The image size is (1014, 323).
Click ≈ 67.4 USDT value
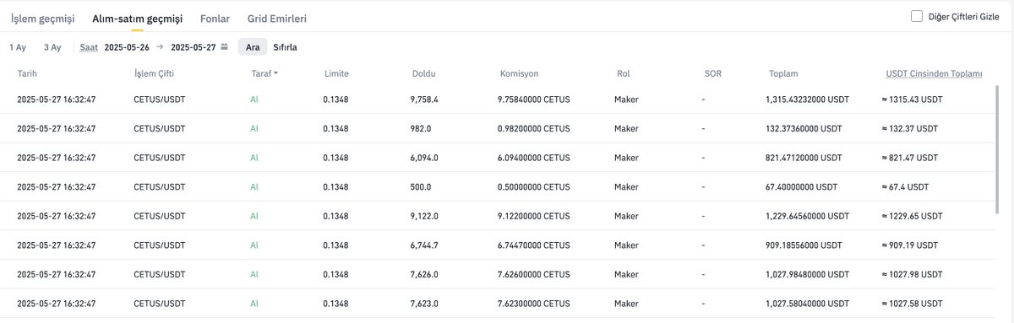click(905, 186)
